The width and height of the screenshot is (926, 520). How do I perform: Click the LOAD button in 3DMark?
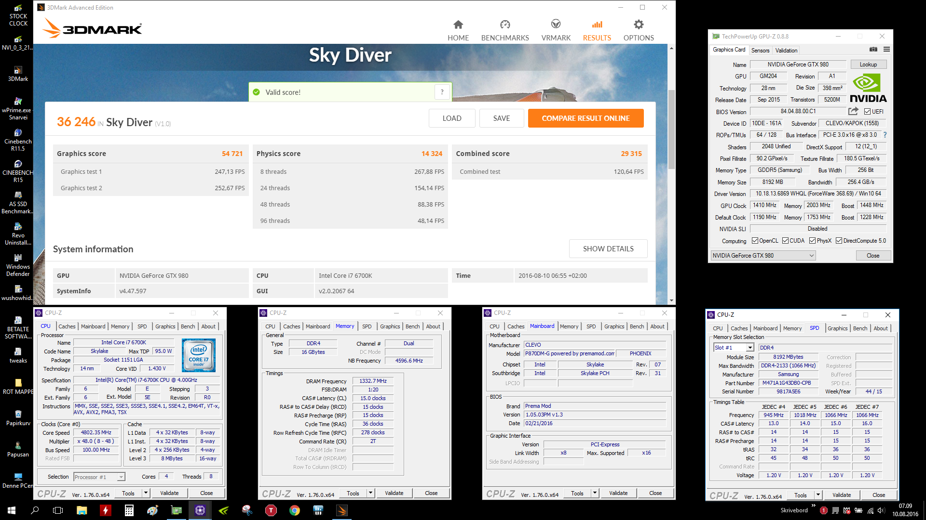click(452, 118)
